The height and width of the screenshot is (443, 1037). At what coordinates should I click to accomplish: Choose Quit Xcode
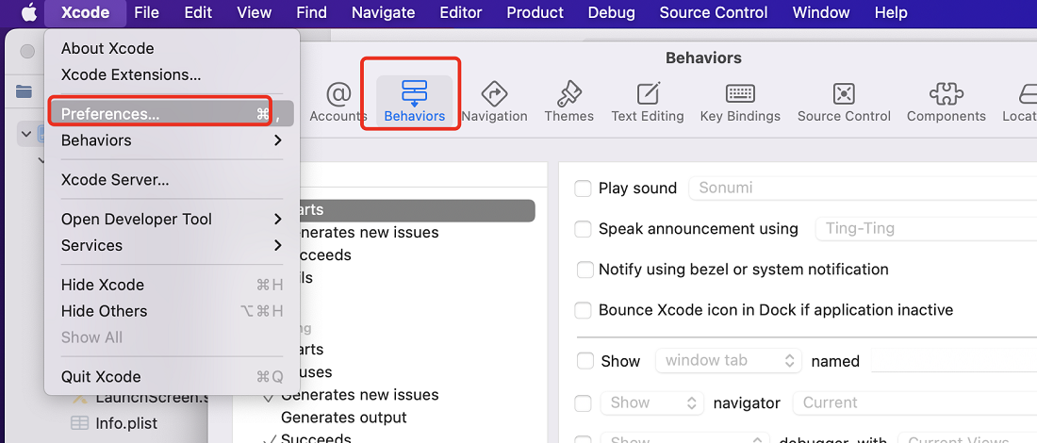[x=172, y=377]
